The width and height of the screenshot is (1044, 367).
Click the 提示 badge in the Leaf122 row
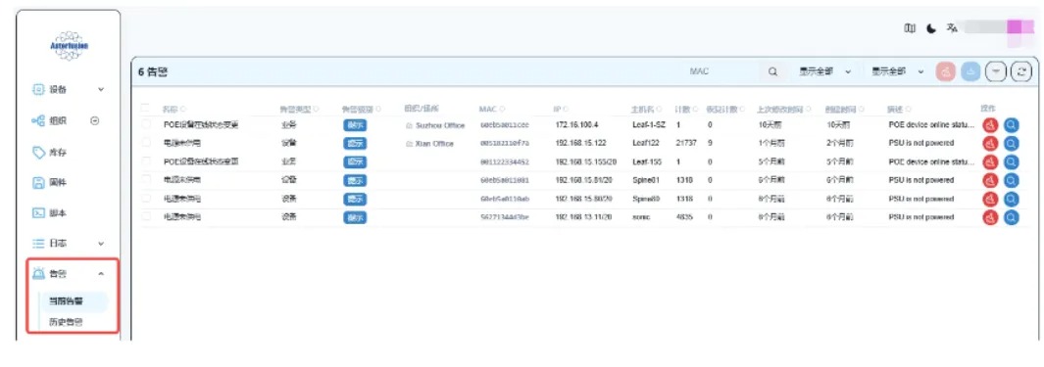[x=355, y=143]
